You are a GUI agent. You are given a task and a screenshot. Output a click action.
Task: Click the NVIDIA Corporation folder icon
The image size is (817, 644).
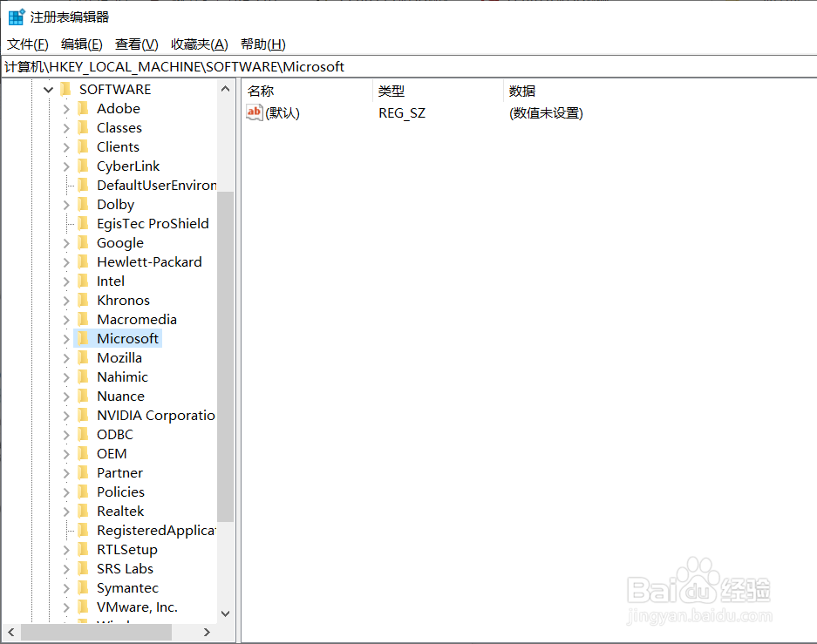tap(83, 415)
